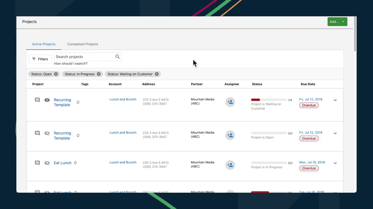Click inside the Search projects field
The image size is (373, 209).
click(x=85, y=57)
